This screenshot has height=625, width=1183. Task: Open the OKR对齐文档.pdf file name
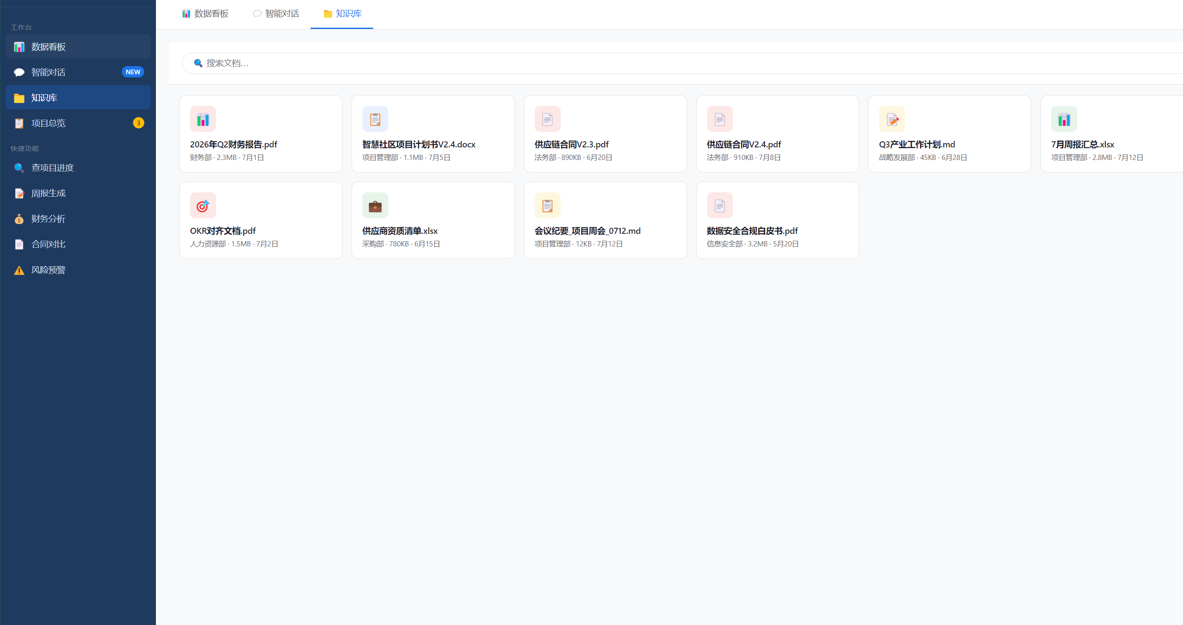[223, 231]
